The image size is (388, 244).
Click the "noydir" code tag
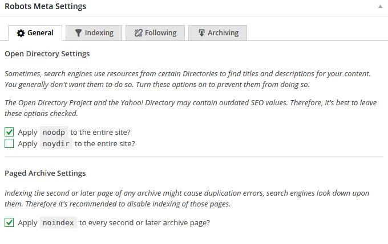(x=56, y=143)
